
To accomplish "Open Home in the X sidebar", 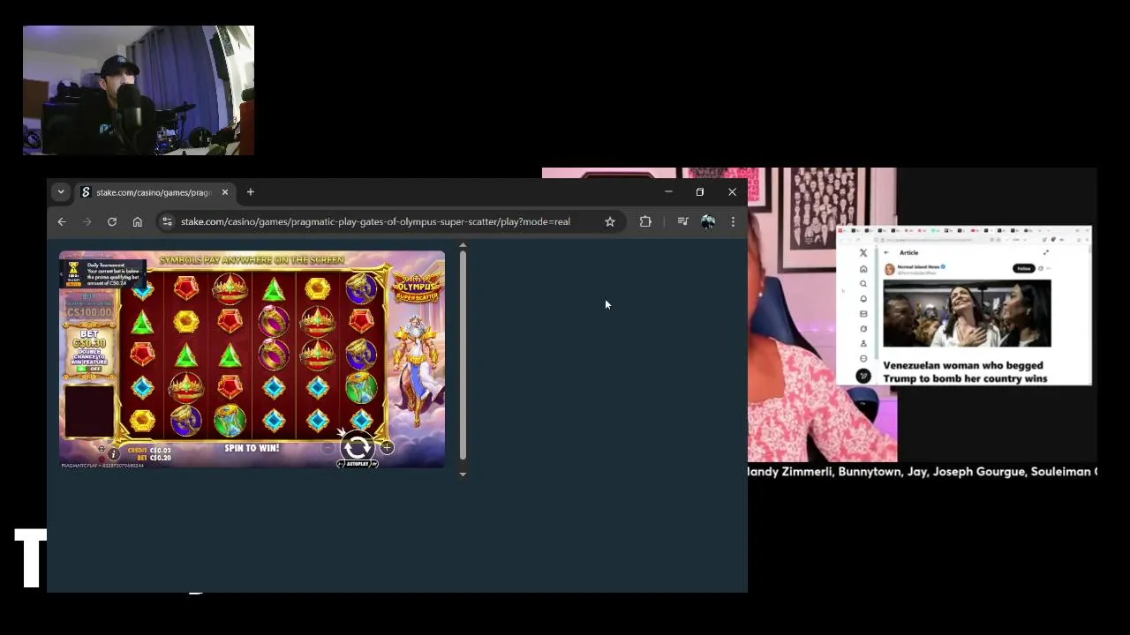I will pos(863,269).
